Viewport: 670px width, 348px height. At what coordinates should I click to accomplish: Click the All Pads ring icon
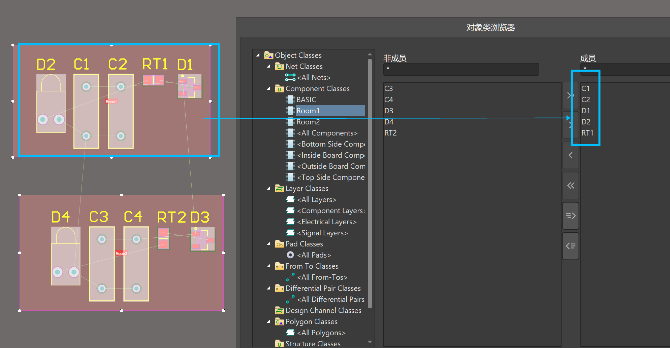click(x=290, y=255)
